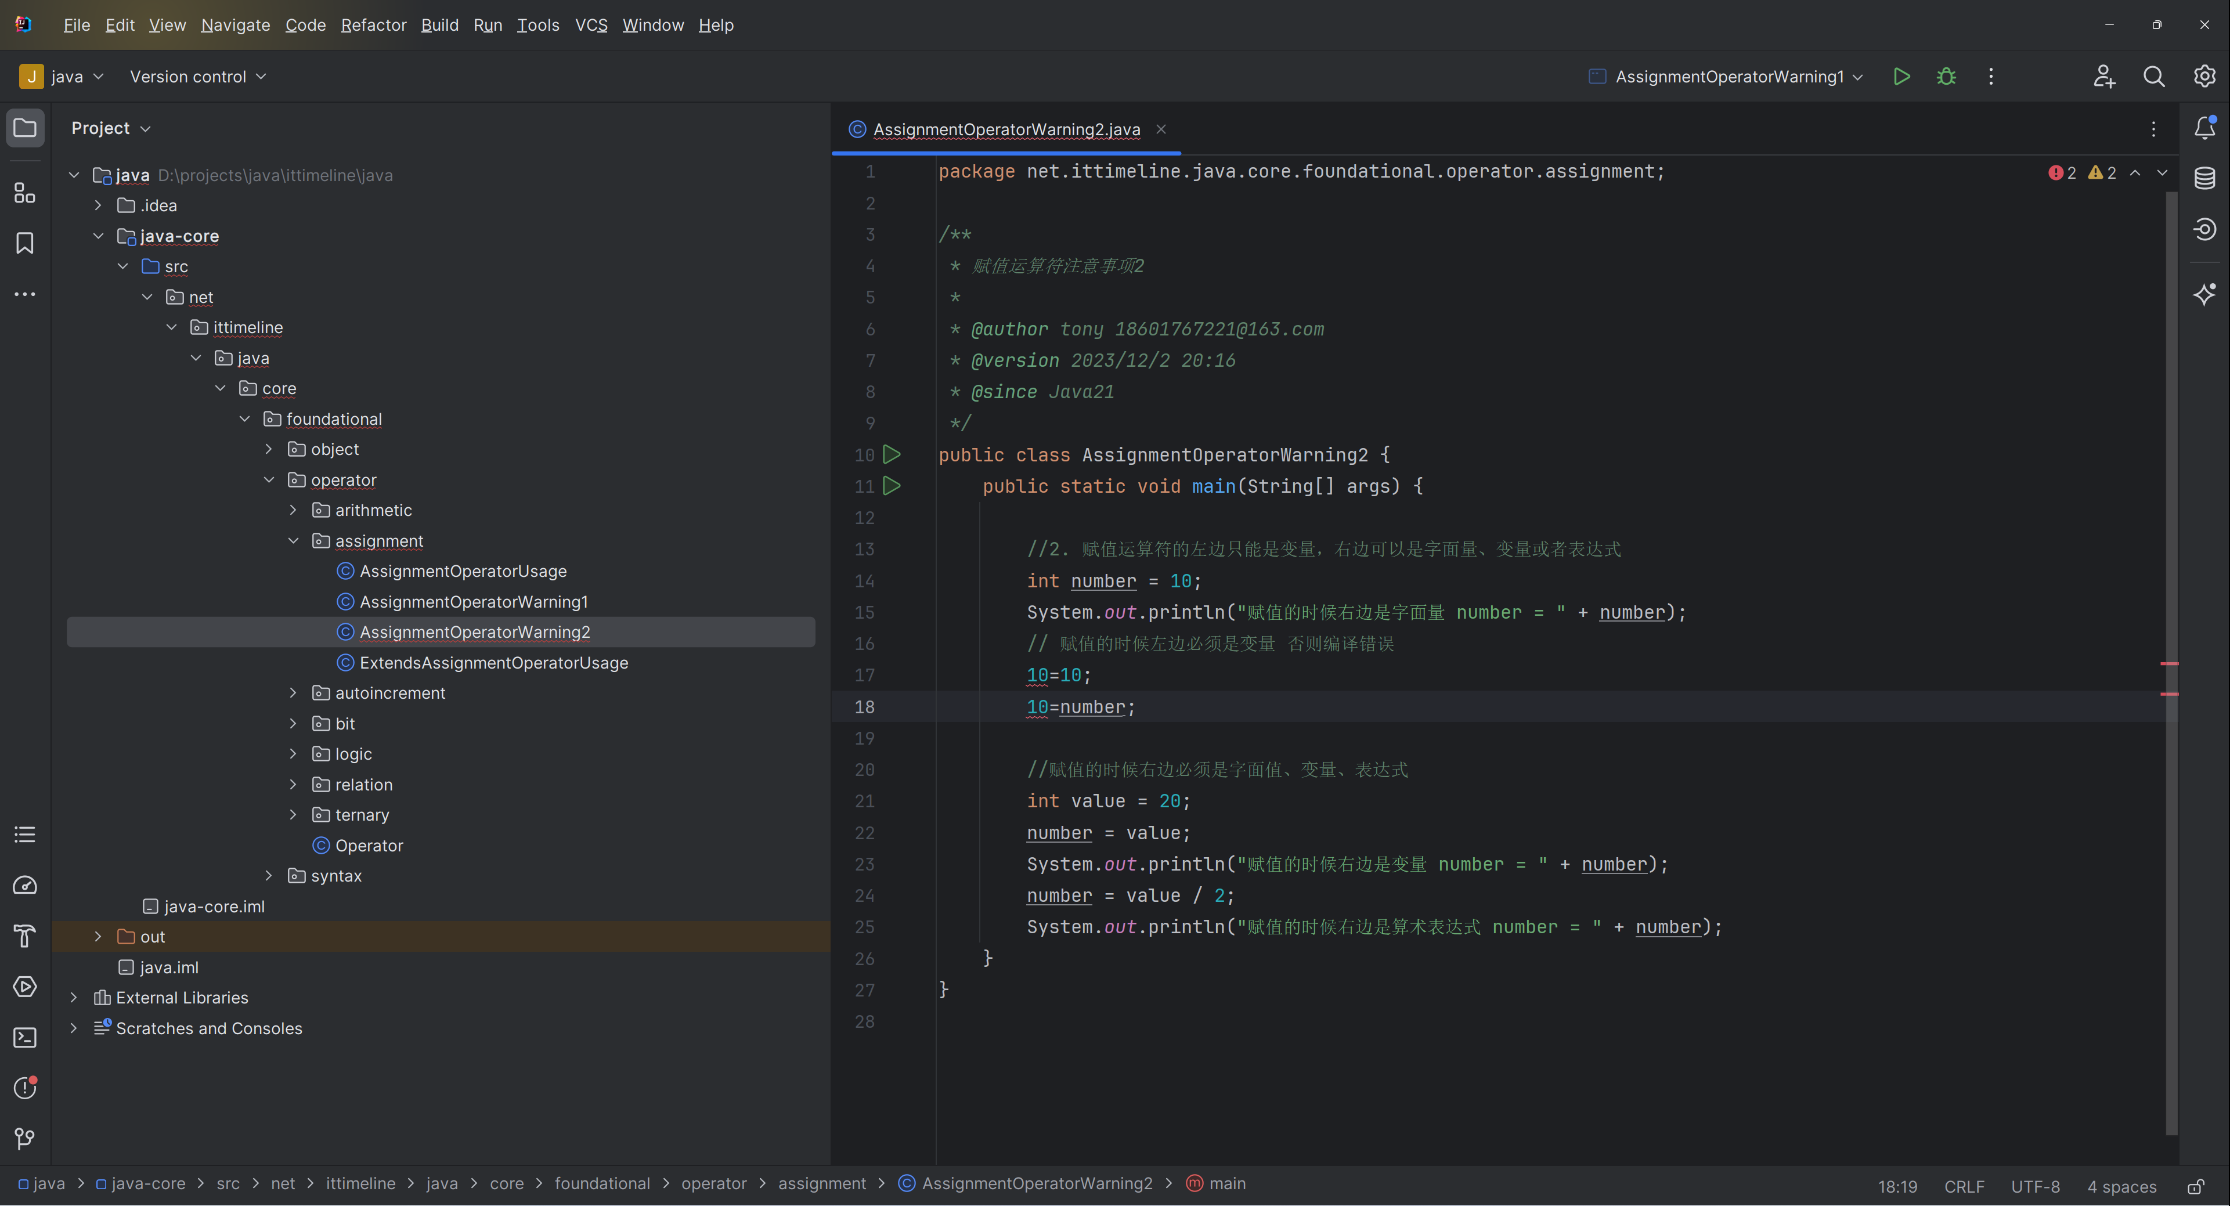The image size is (2230, 1206).
Task: Click 18:19 caret position indicator
Action: coord(1897,1186)
